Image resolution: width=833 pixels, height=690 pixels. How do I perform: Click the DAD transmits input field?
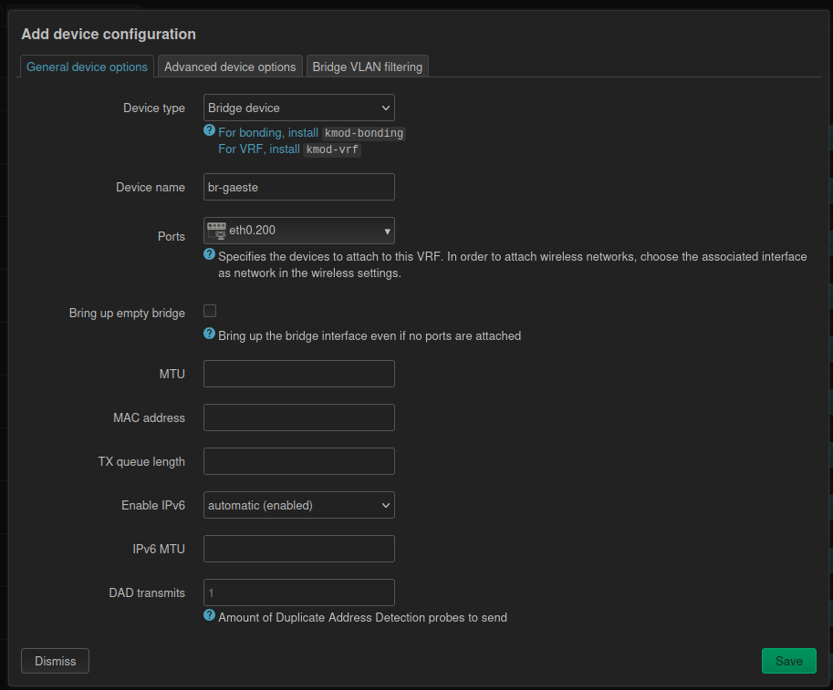point(299,592)
